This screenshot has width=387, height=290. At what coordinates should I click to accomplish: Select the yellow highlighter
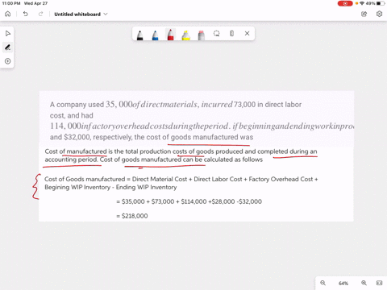tap(185, 35)
